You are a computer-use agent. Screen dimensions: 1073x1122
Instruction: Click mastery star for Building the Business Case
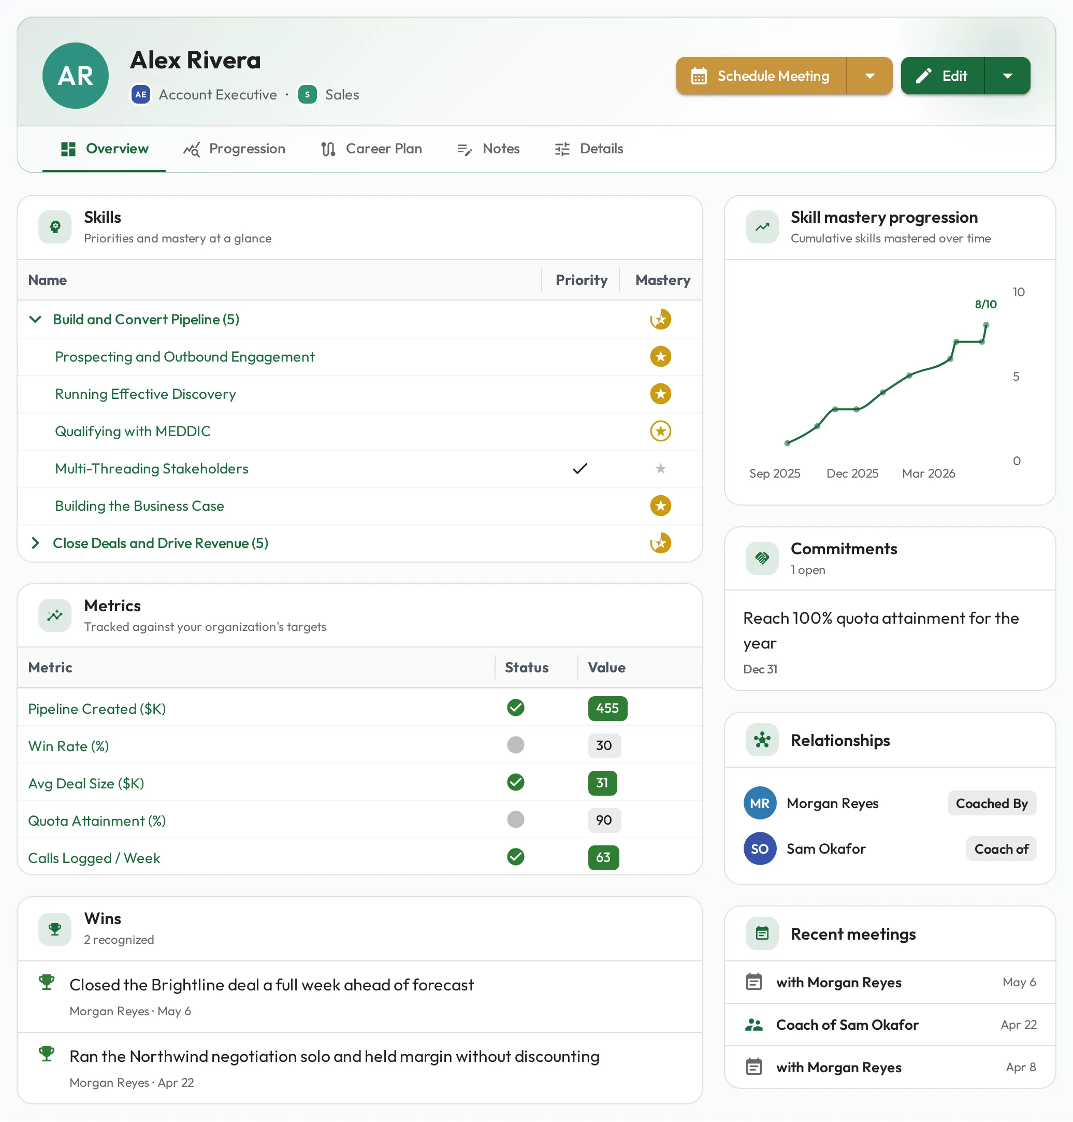coord(661,506)
